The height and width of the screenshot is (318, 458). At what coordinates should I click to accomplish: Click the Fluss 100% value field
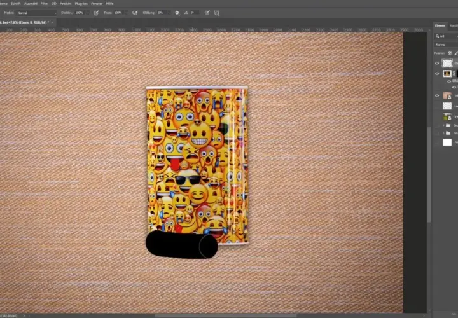(x=119, y=13)
